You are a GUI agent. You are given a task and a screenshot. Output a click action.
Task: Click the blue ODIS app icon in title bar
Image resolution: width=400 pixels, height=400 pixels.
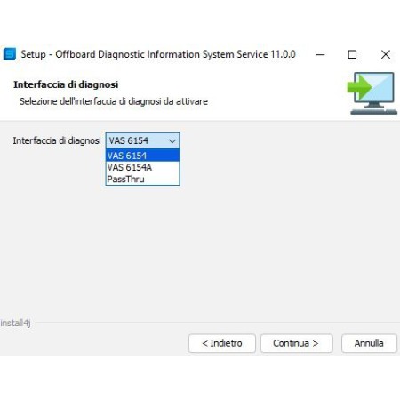tap(10, 54)
